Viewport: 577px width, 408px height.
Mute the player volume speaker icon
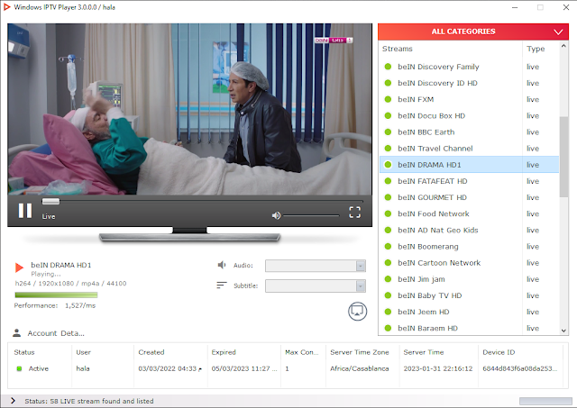[276, 215]
